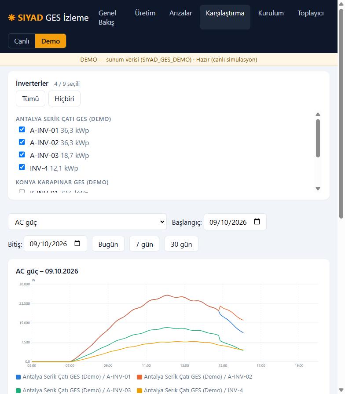Screen dimensions: 345x394
Task: Go to the Üretim tab
Action: click(145, 13)
